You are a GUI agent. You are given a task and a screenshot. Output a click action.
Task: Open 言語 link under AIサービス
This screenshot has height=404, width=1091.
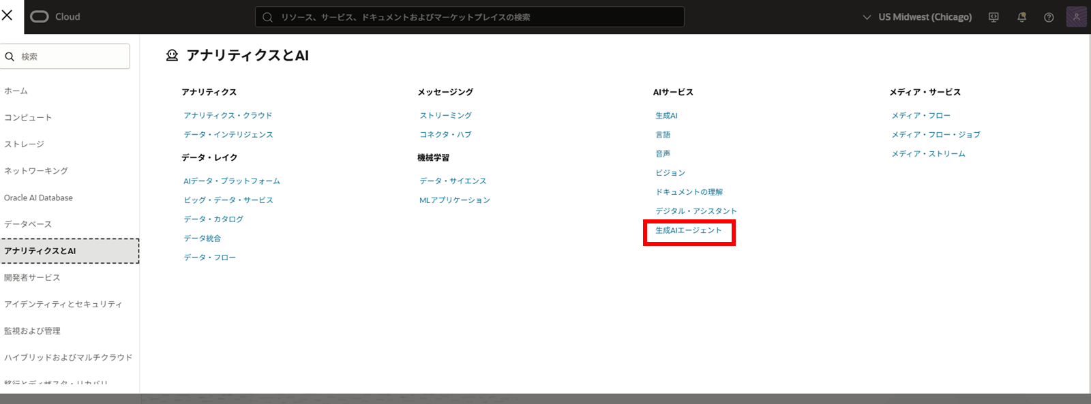[x=663, y=134]
